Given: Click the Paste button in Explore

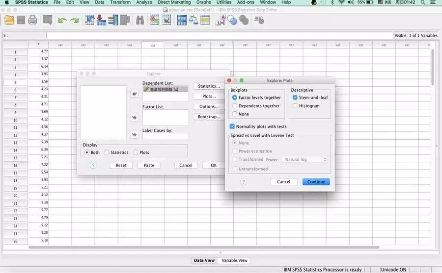Looking at the screenshot, I should coord(149,166).
